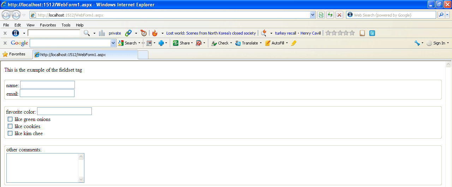
Task: Click the browser Forward arrow button
Action: pyautogui.click(x=16, y=15)
